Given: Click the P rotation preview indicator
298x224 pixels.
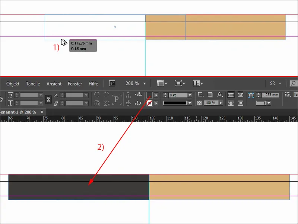Looking at the screenshot, I should 117,99.
